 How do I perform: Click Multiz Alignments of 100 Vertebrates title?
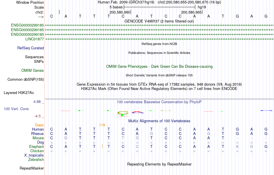[159, 121]
